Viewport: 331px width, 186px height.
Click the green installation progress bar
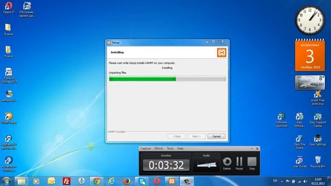(168, 79)
